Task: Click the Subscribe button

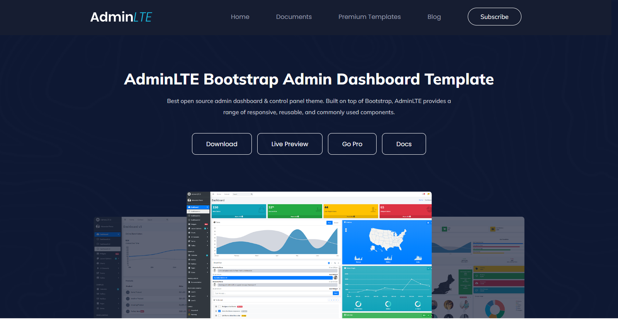Action: click(494, 17)
